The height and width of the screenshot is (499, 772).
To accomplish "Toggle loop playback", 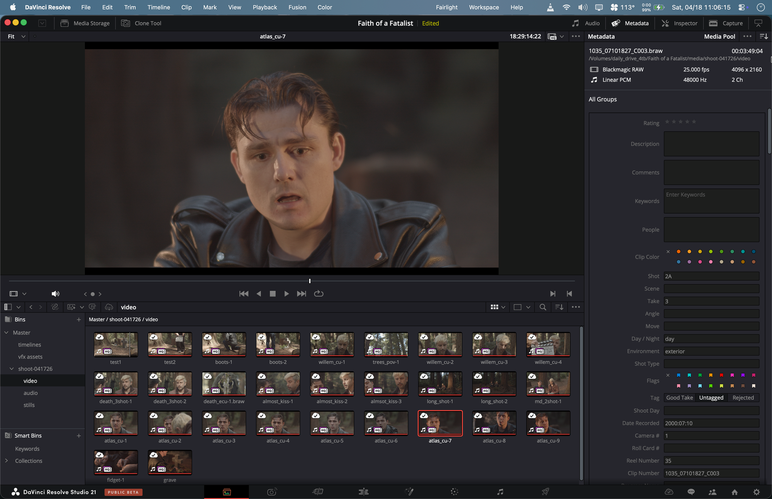I will point(318,294).
